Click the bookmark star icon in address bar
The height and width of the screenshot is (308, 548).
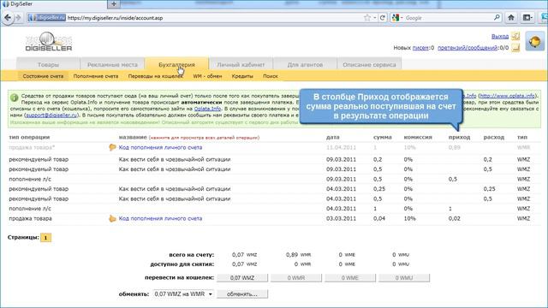tap(367, 17)
